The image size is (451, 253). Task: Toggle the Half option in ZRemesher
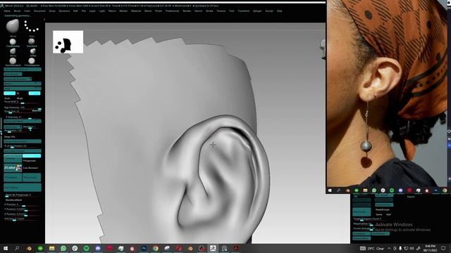388,214
